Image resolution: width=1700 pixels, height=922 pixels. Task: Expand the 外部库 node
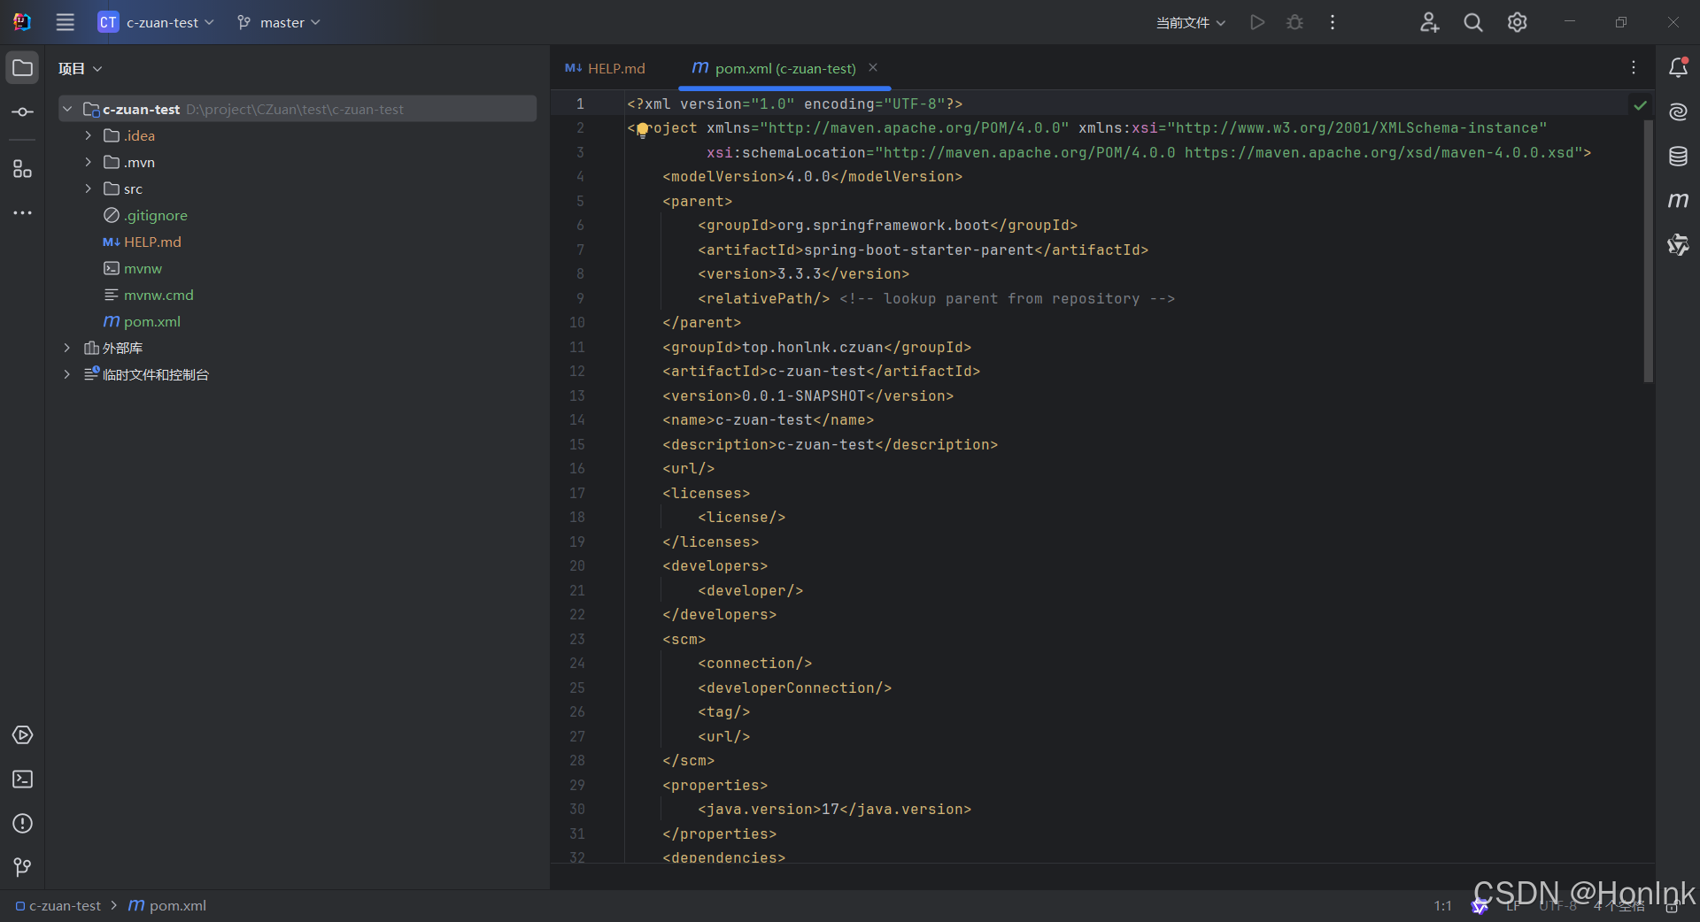coord(67,348)
